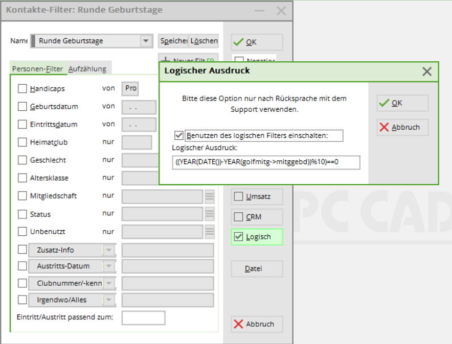The height and width of the screenshot is (344, 452).
Task: Click the Löschen button
Action: (204, 41)
